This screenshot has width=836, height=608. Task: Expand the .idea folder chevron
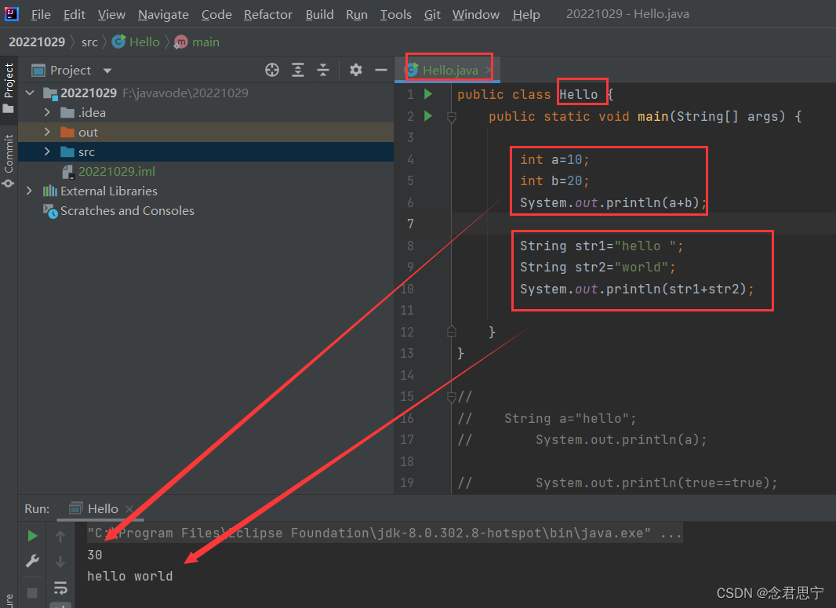(45, 112)
